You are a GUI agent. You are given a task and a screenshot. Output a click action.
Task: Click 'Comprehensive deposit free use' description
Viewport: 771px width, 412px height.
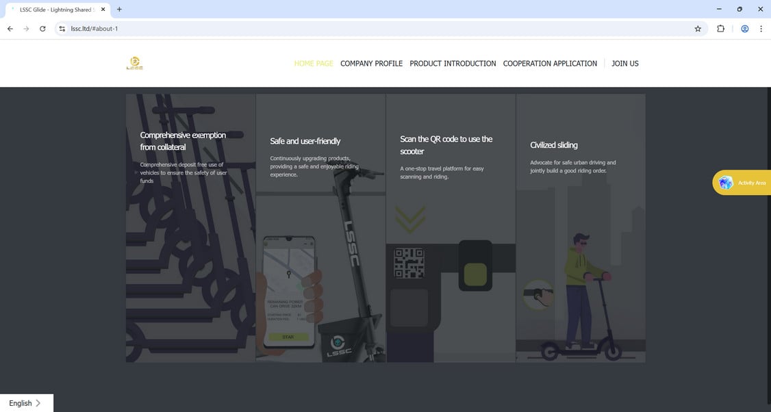point(184,172)
